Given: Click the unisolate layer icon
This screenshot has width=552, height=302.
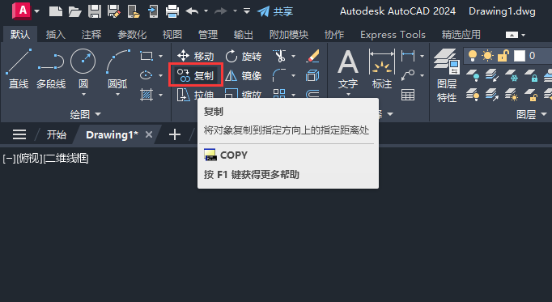Looking at the screenshot, I should [x=492, y=95].
